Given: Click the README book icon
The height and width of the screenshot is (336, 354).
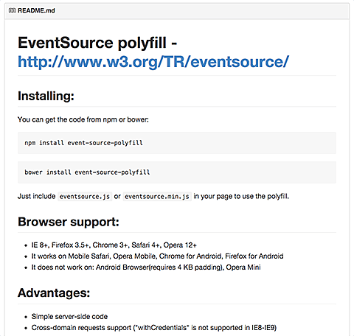Looking at the screenshot, I should tap(12, 10).
